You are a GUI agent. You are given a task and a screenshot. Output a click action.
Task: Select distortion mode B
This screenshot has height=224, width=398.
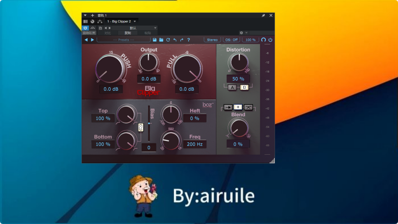pos(244,87)
